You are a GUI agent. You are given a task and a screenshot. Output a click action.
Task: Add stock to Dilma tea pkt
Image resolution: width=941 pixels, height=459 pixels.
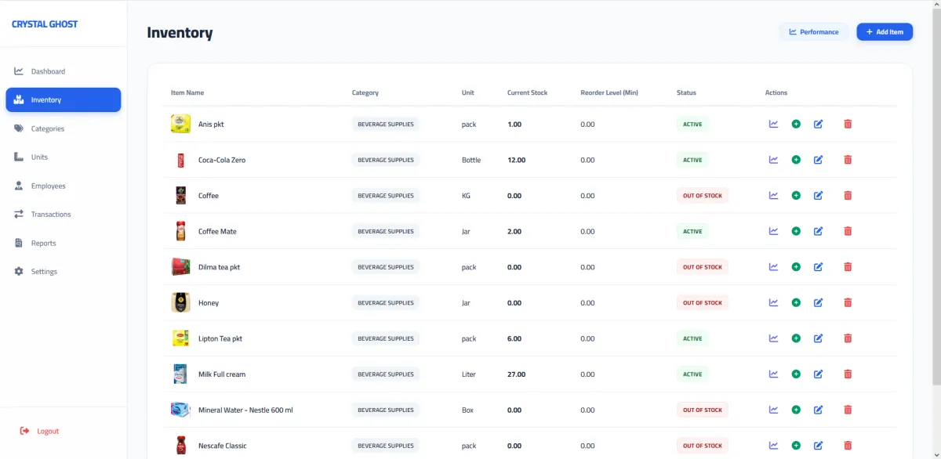pyautogui.click(x=796, y=267)
